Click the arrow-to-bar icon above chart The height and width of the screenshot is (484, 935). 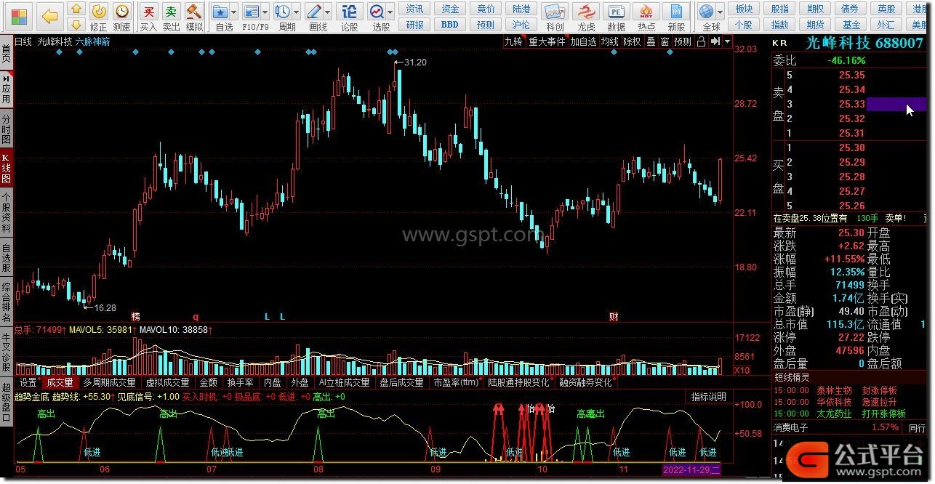coord(715,41)
